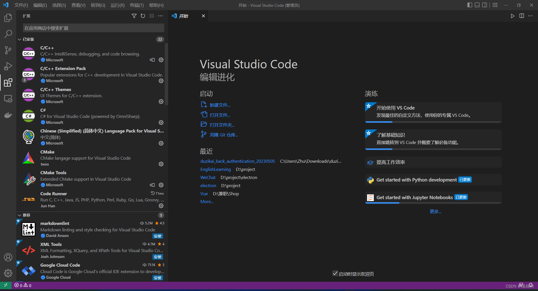Focus the extensions marketplace search box
The width and height of the screenshot is (538, 291).
[94, 28]
